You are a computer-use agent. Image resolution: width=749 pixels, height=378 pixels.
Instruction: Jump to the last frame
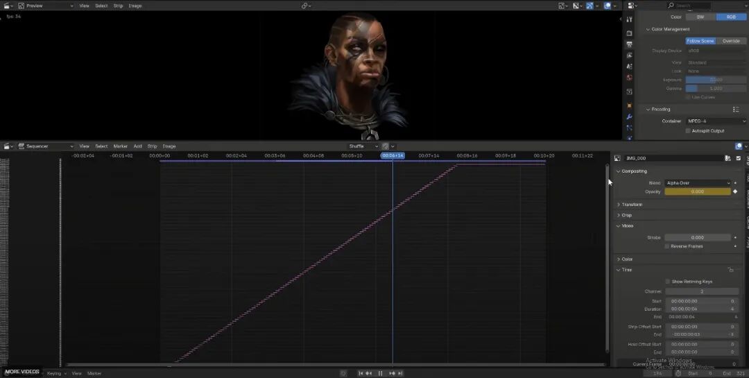400,373
